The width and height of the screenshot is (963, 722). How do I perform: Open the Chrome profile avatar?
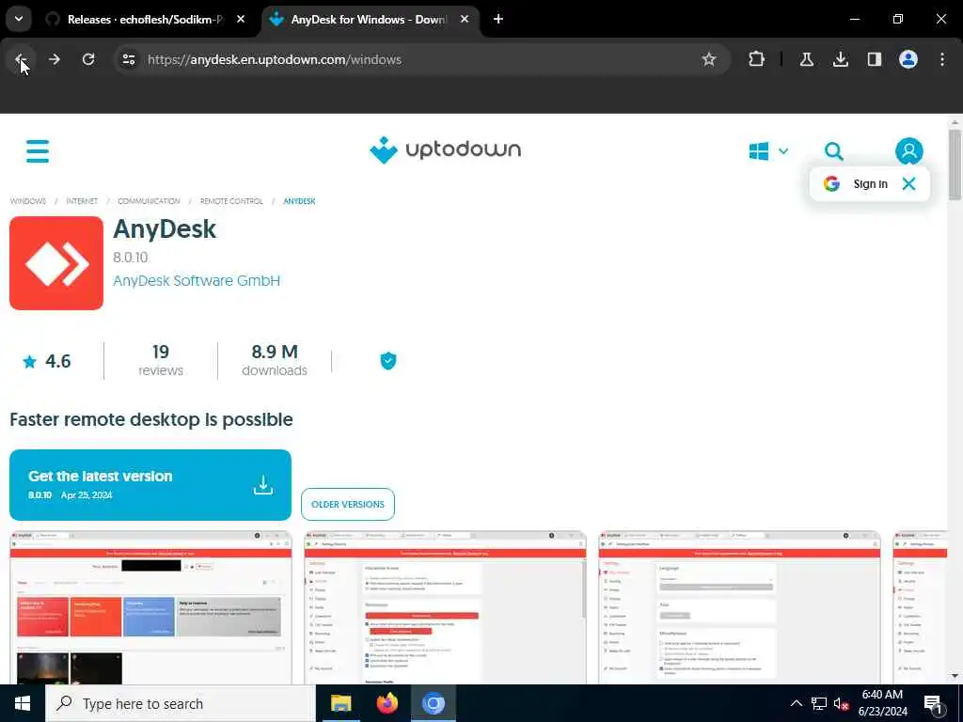coord(908,59)
